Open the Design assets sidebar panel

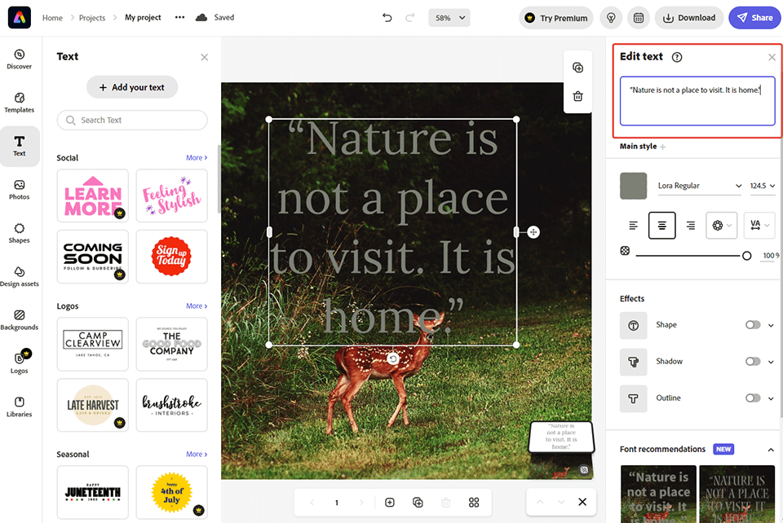tap(19, 277)
